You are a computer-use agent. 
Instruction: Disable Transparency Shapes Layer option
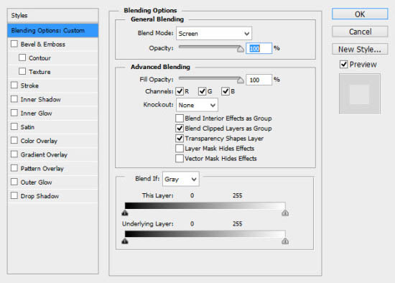[x=180, y=138]
